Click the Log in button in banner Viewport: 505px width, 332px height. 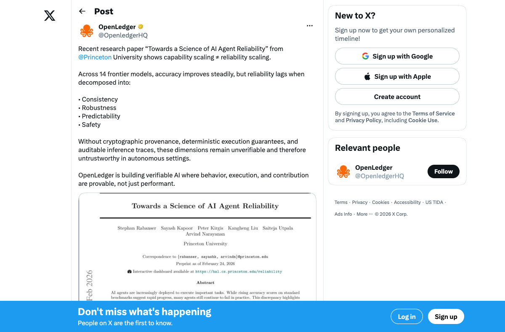click(x=407, y=317)
